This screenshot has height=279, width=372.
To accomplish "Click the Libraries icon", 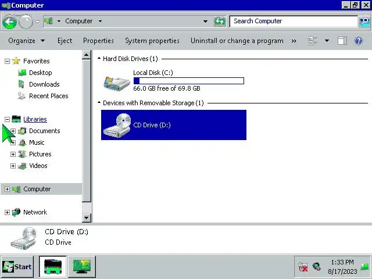I will click(x=16, y=119).
